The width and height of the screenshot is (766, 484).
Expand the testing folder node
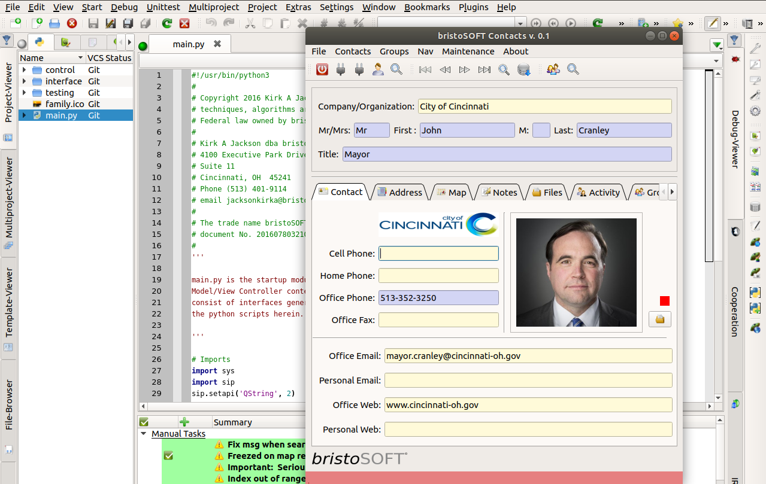pos(24,93)
